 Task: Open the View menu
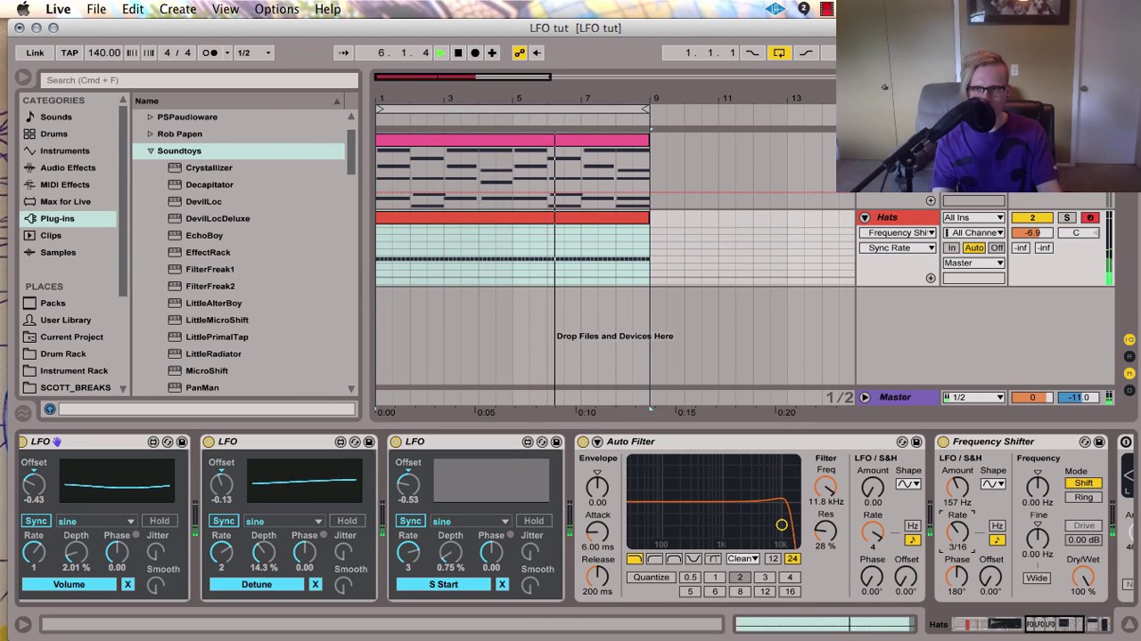click(225, 9)
